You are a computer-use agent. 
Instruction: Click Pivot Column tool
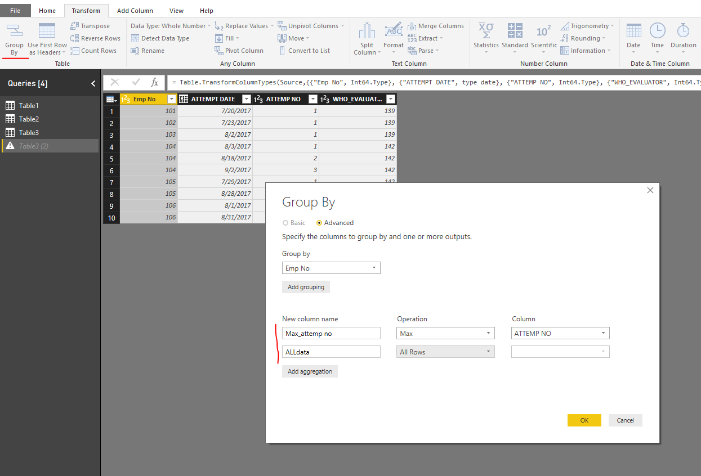[x=239, y=51]
